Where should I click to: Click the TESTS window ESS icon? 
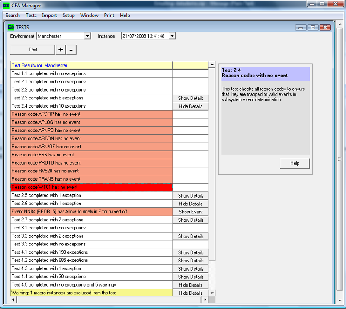pyautogui.click(x=11, y=27)
